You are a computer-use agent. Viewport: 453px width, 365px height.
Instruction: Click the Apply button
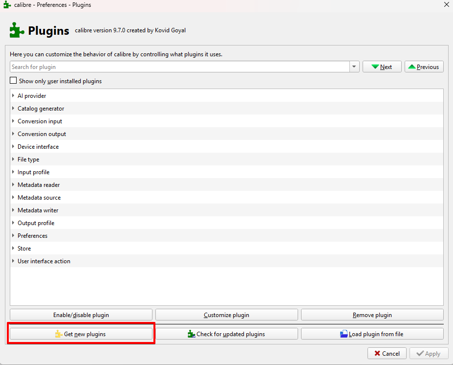[x=429, y=353]
